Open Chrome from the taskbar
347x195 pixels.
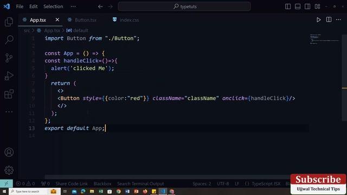(x=119, y=191)
